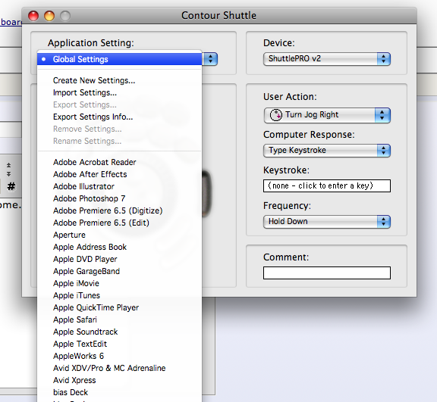
Task: Click the Application Setting popup arrows
Action: (x=211, y=59)
